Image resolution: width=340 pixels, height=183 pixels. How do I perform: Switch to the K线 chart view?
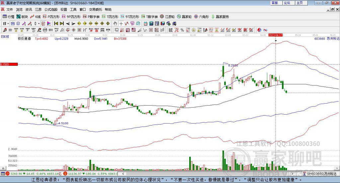click(x=35, y=17)
